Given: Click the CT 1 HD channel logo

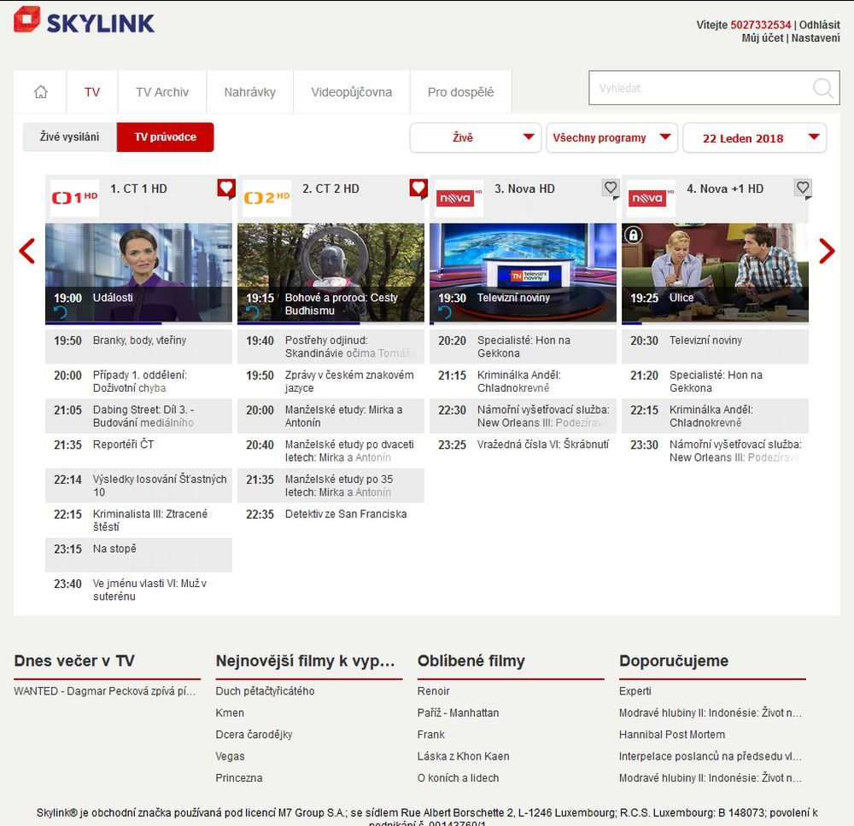Looking at the screenshot, I should coord(74,197).
